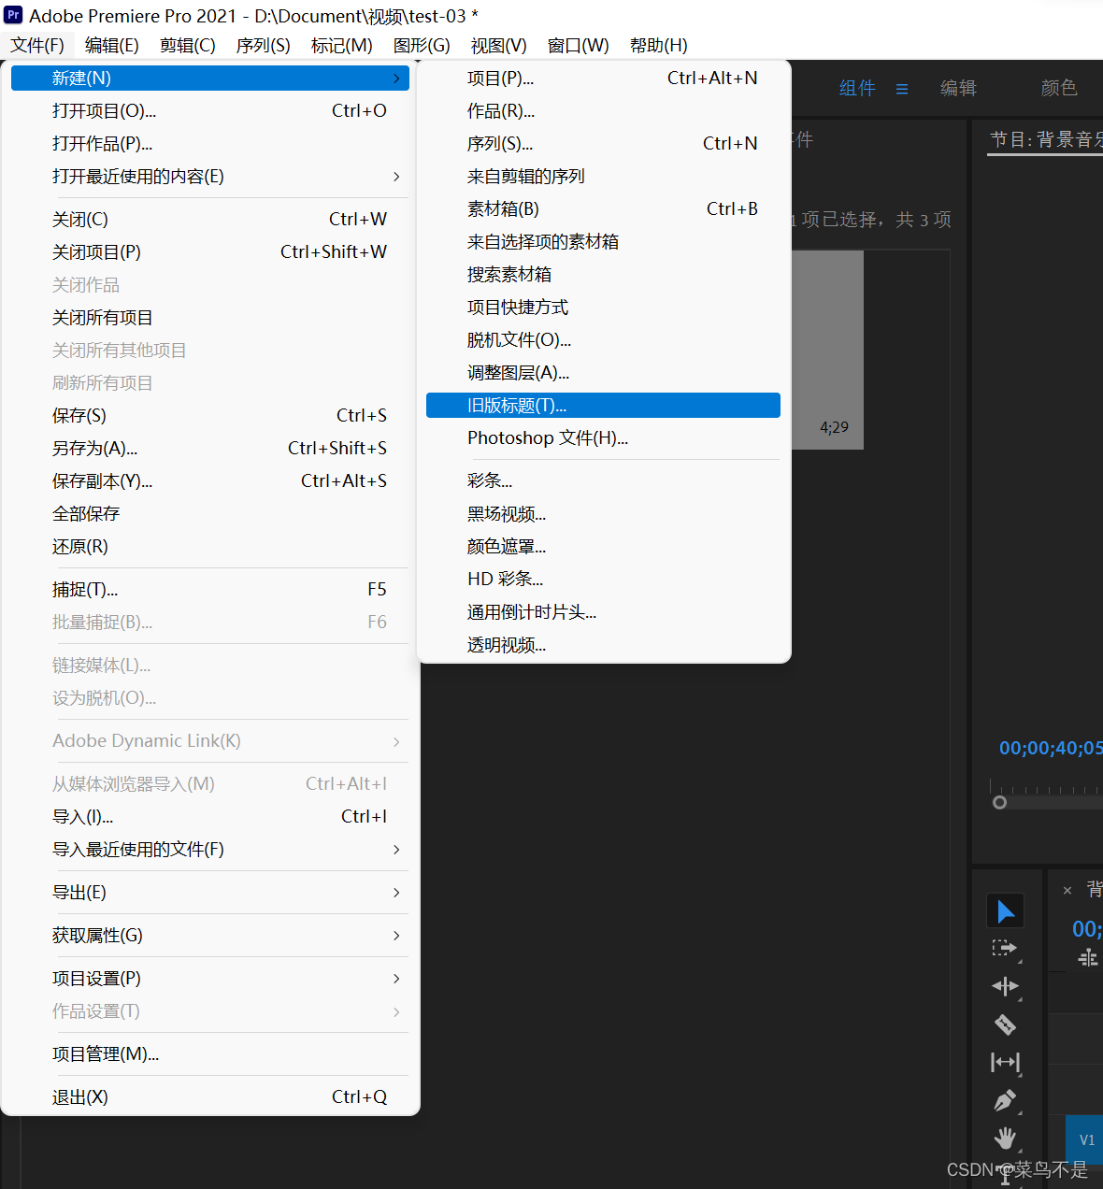Screen dimensions: 1103x1189
Task: Open the 文件(F) menu
Action: click(x=37, y=46)
